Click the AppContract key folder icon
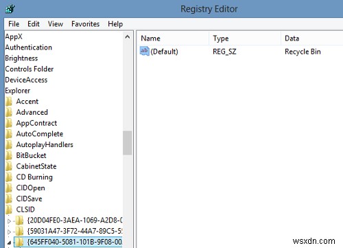343x248 pixels. pyautogui.click(x=9, y=123)
